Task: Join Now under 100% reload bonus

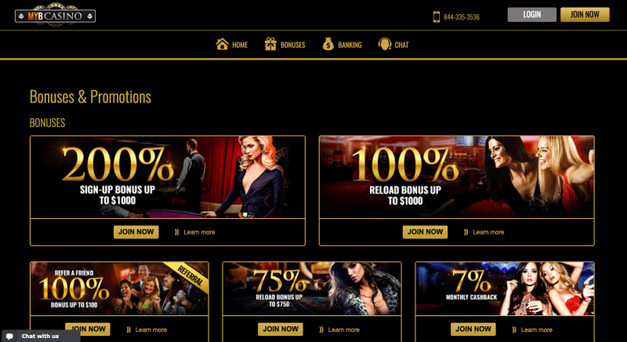Action: 425,232
